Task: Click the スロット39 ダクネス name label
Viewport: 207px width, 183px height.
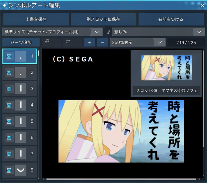Action: [167, 90]
